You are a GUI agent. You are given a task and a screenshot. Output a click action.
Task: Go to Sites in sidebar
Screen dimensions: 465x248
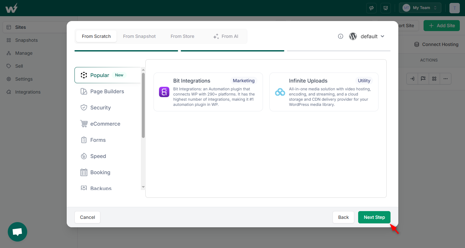pos(20,27)
